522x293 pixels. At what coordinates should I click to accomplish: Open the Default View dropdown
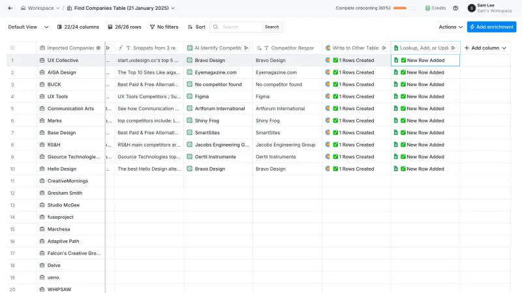tap(28, 27)
